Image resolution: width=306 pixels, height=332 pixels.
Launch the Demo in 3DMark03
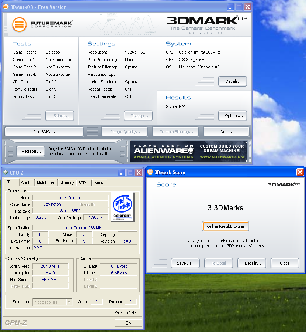(x=226, y=132)
